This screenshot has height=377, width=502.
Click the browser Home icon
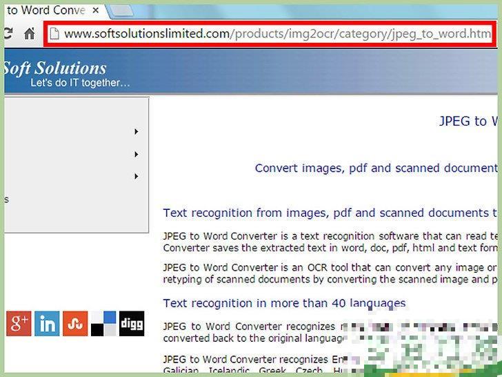click(29, 34)
